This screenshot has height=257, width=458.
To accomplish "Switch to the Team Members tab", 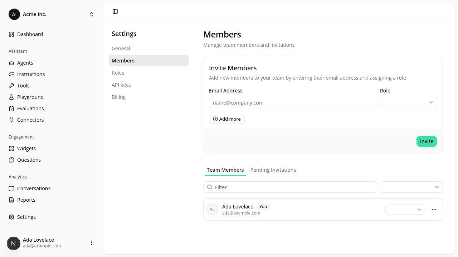I will tap(225, 170).
